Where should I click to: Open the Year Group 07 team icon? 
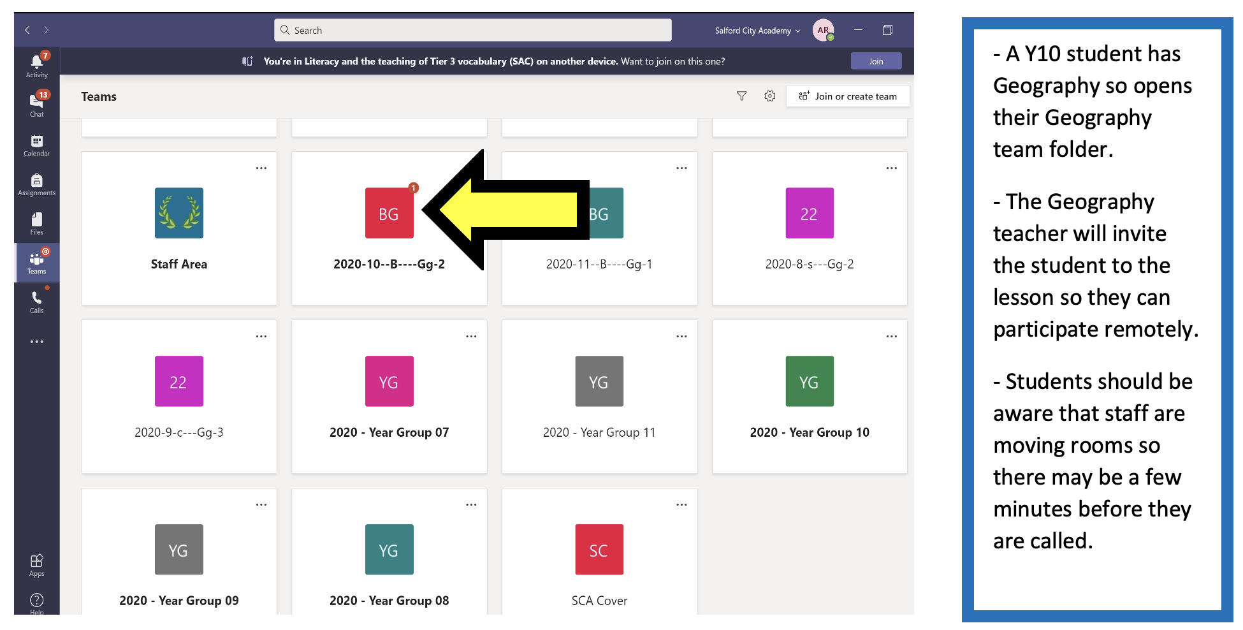click(389, 381)
